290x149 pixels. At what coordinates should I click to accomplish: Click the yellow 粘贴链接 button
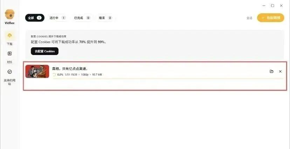click(x=271, y=18)
